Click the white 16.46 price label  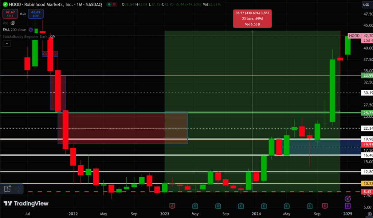click(x=367, y=155)
